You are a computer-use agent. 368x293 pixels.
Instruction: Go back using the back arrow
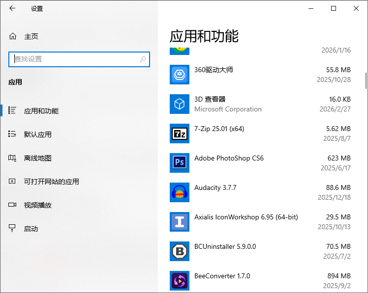(12, 8)
